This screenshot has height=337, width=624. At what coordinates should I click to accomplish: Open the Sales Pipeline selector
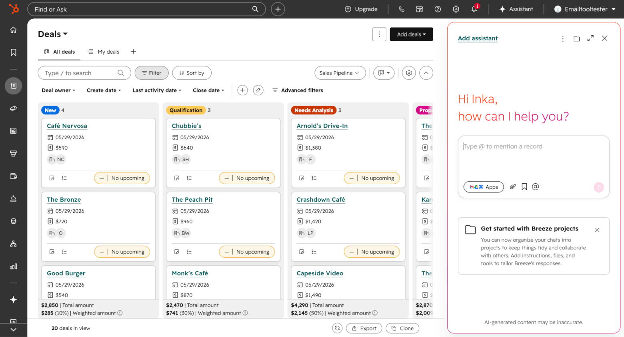pyautogui.click(x=340, y=73)
